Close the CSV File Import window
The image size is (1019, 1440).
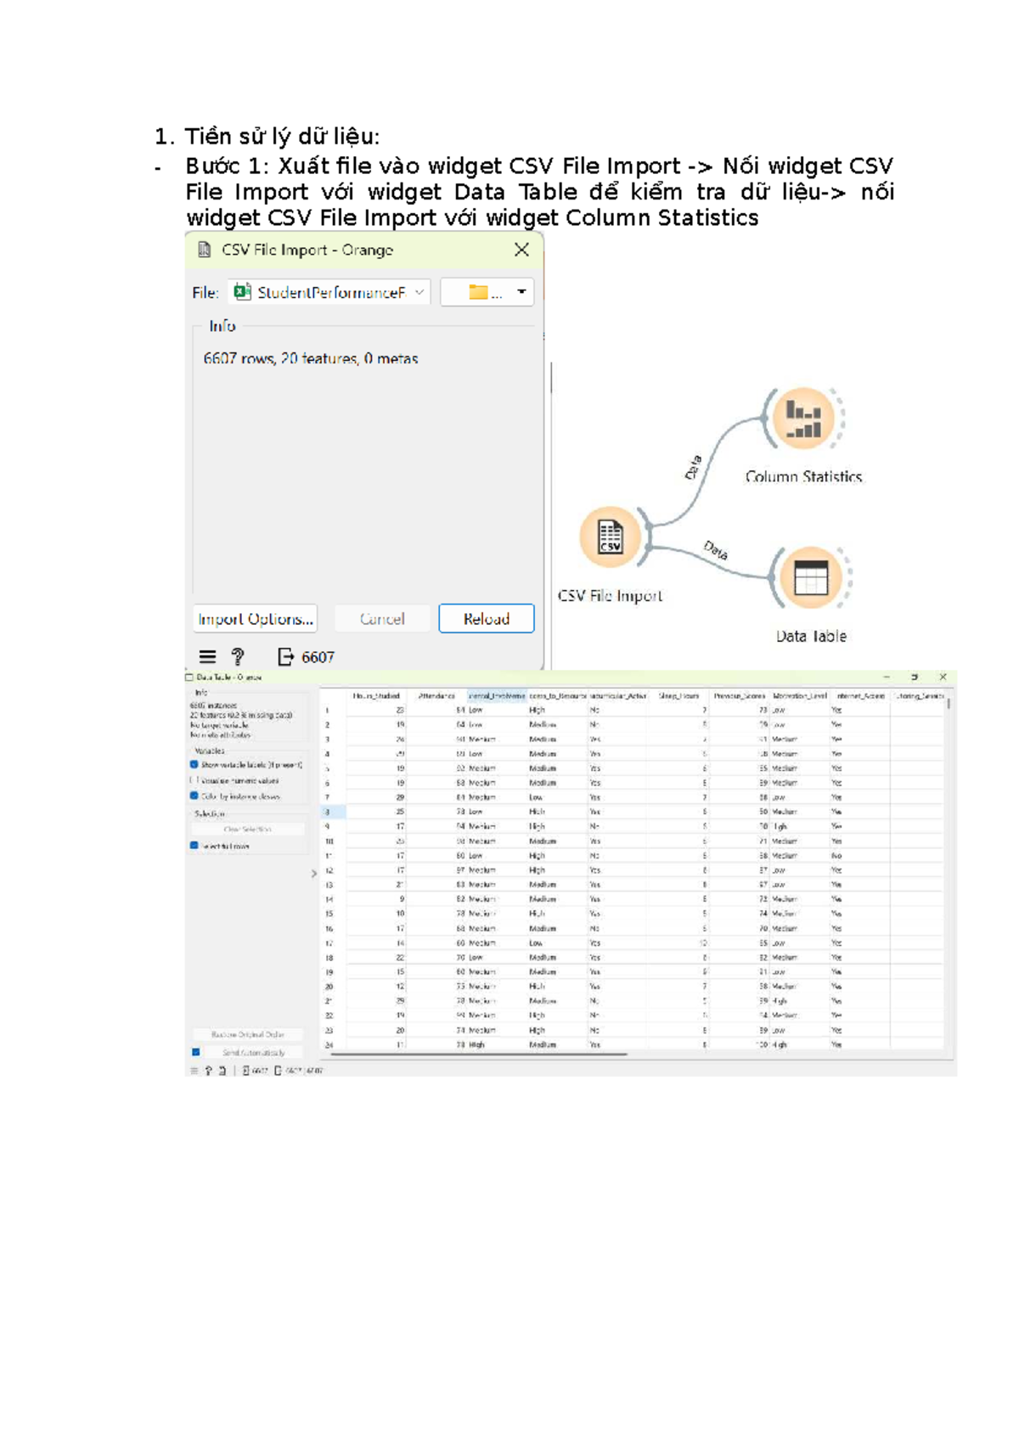(521, 250)
